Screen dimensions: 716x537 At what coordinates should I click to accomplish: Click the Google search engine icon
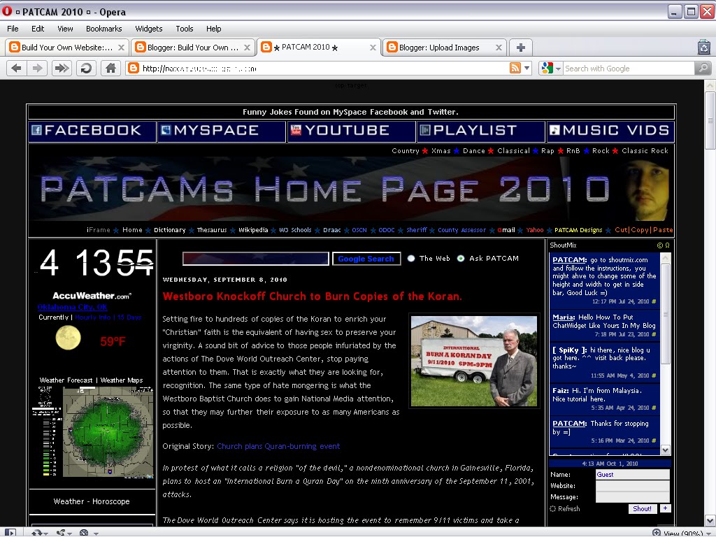click(x=547, y=69)
